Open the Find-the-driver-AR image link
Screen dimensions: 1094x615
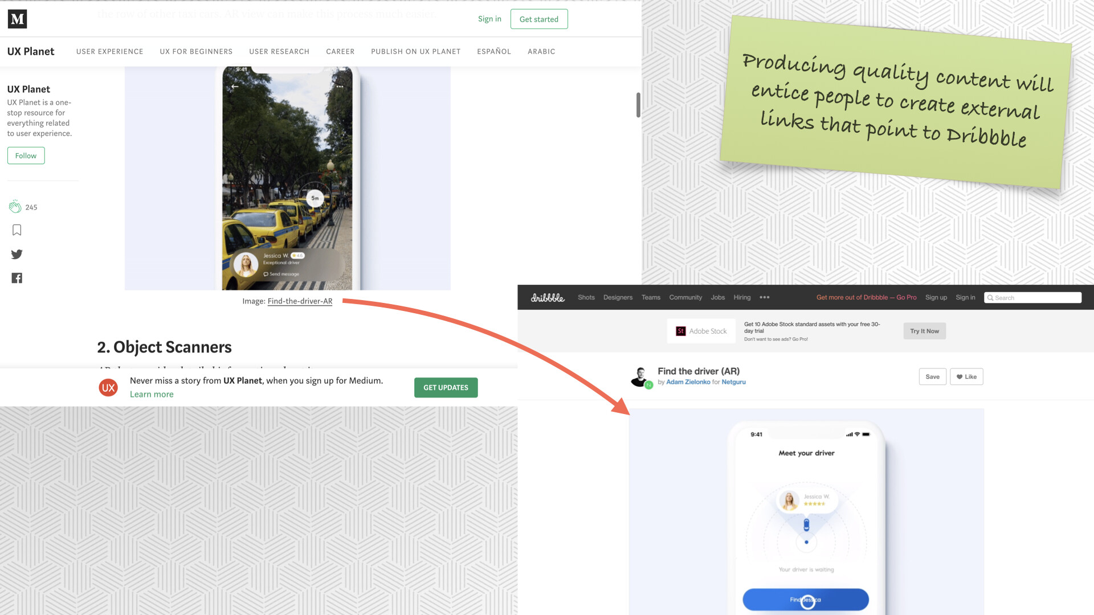pyautogui.click(x=300, y=301)
